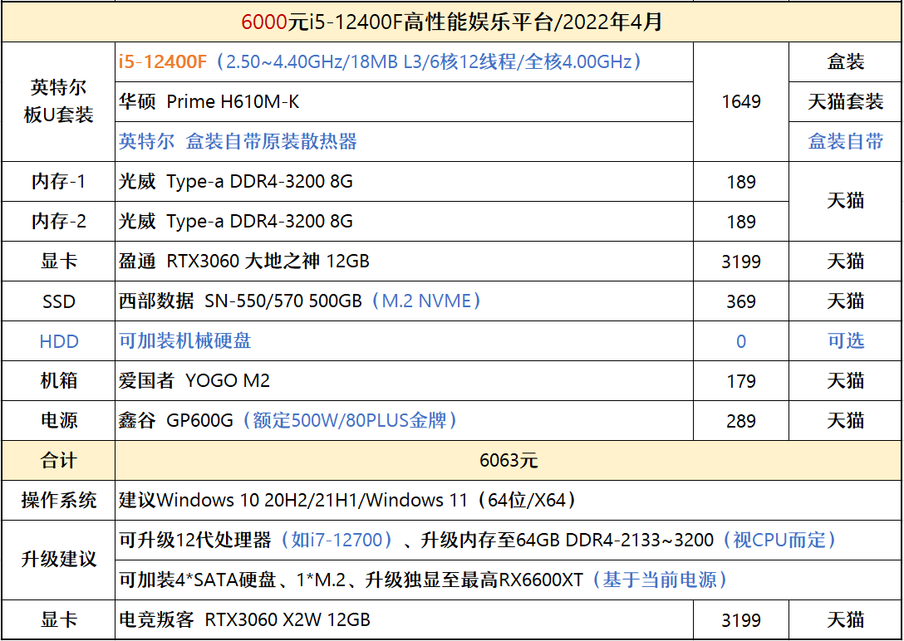Select the '内存-1' label cell
Screen dimensions: 904x641
(58, 181)
